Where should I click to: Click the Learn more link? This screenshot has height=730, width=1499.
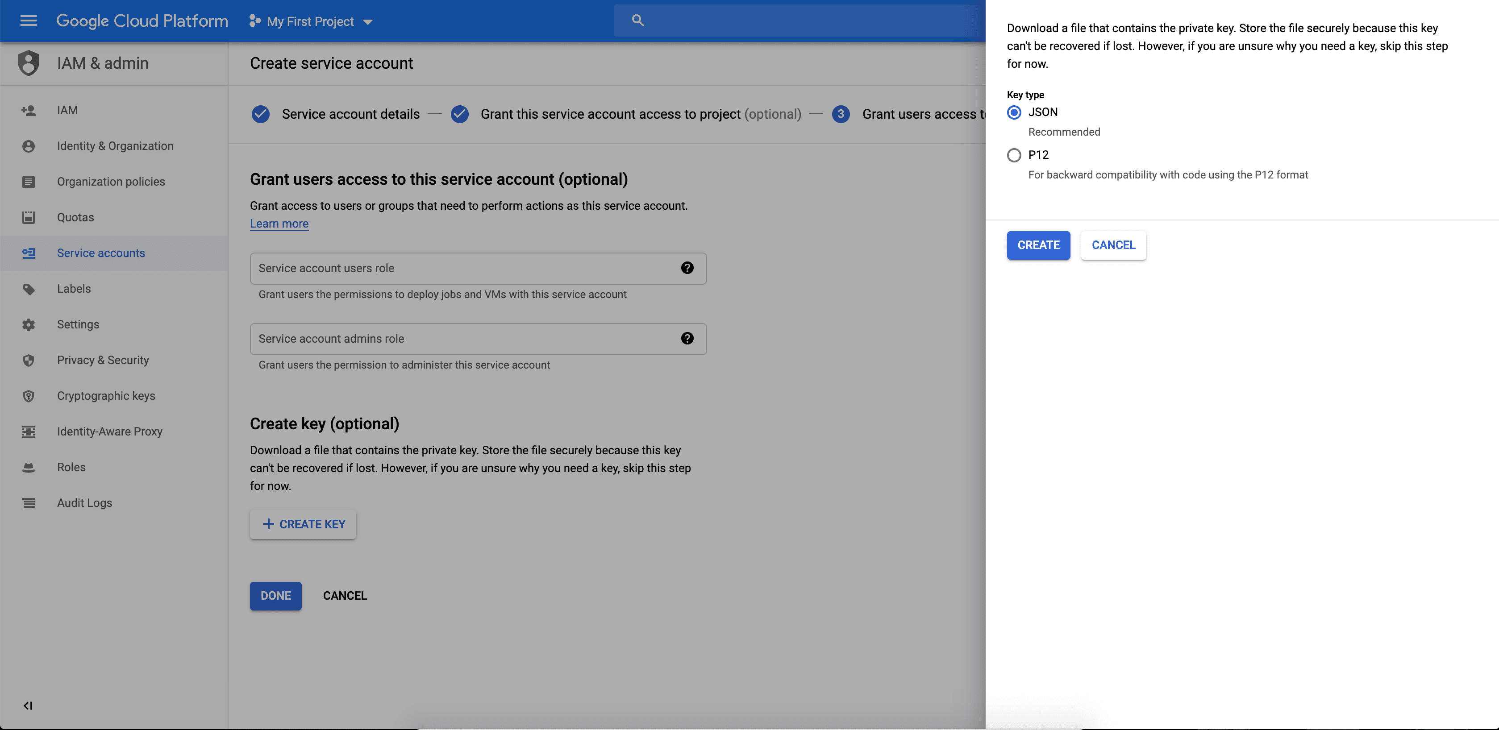[279, 224]
